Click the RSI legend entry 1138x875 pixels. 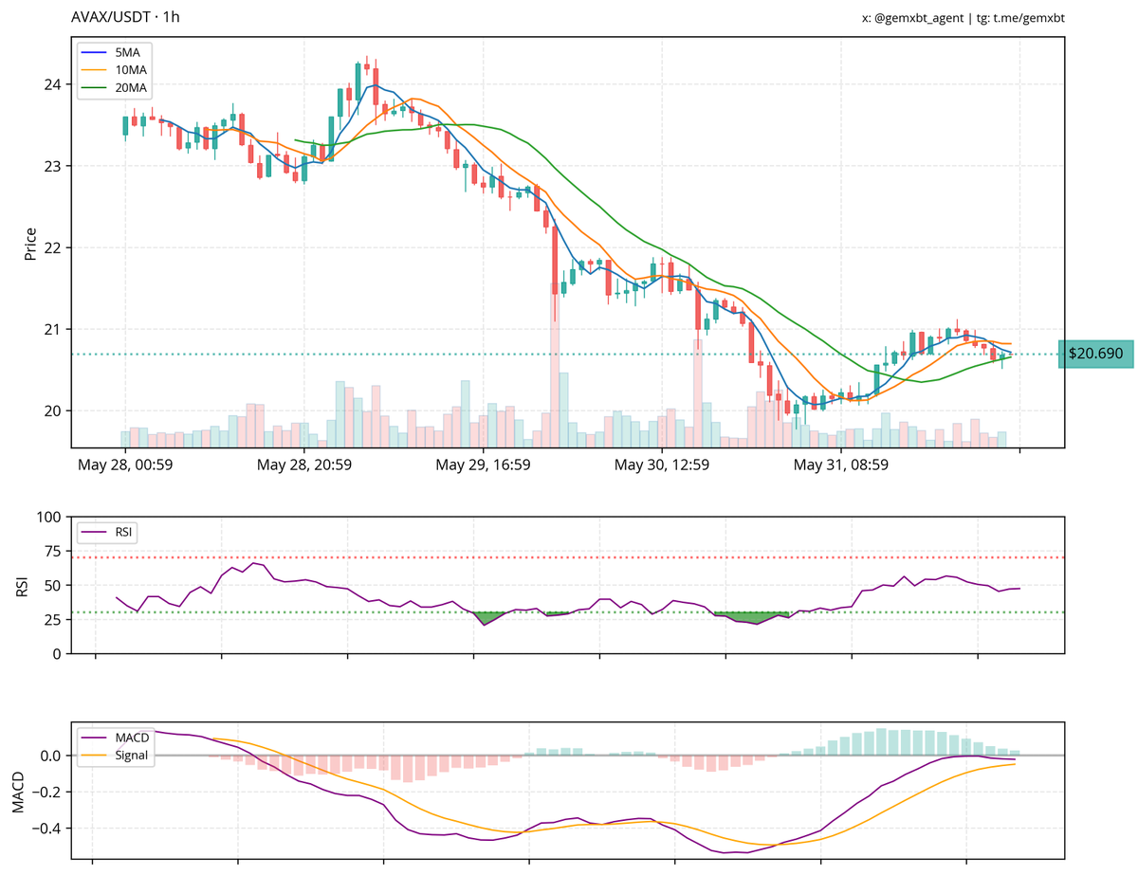(108, 532)
